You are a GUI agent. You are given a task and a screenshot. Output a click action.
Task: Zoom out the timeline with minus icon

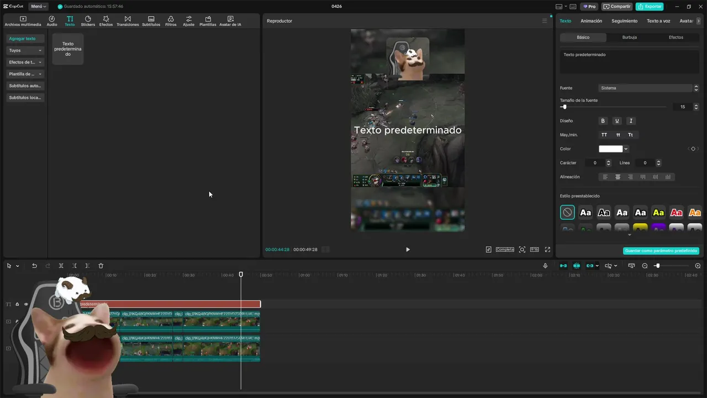645,266
